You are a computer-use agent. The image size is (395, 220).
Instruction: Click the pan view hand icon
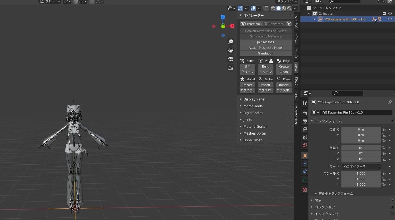[231, 50]
